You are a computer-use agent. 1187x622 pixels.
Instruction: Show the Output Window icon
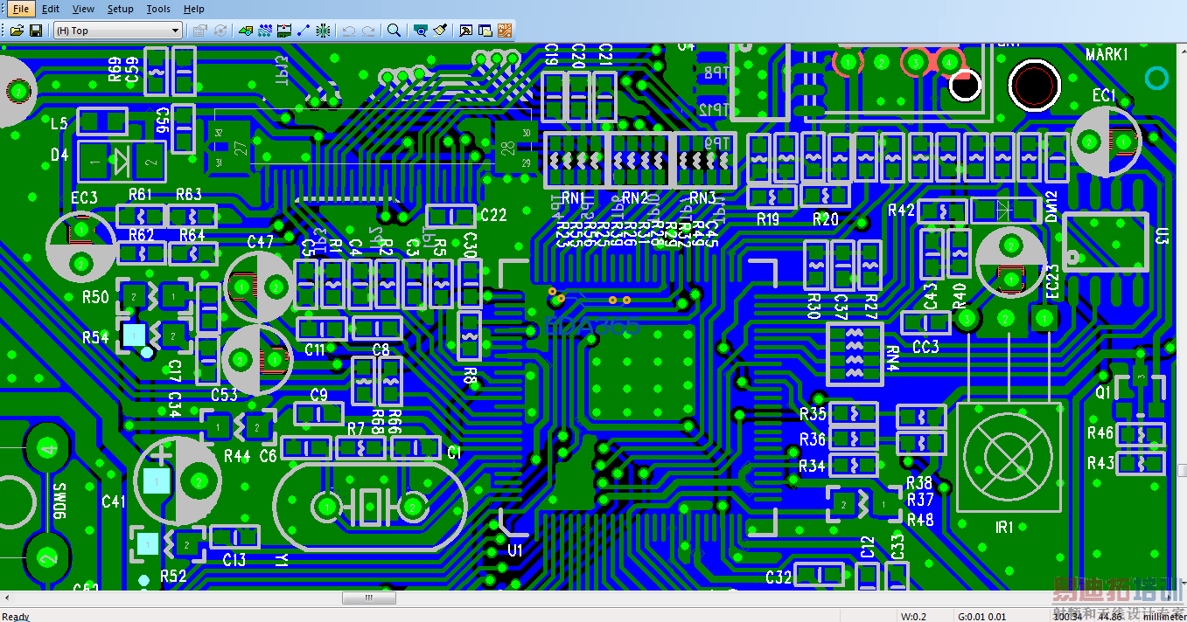click(466, 31)
